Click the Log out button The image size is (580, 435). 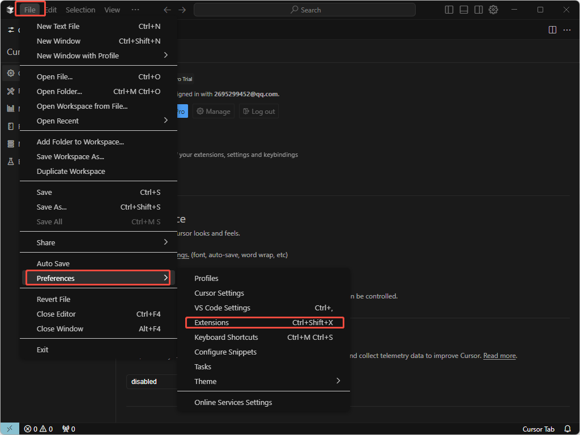(259, 112)
